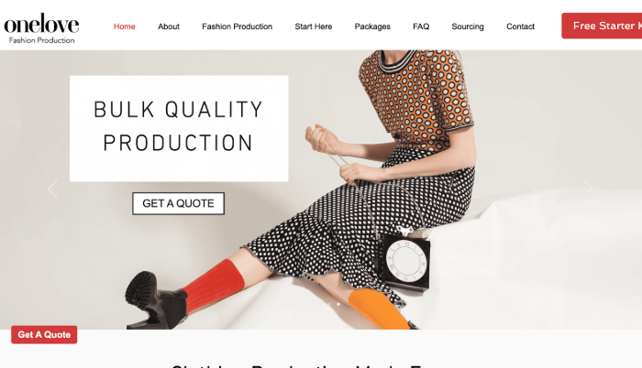This screenshot has height=368, width=642.
Task: Click the red Free Starter button
Action: [x=602, y=26]
